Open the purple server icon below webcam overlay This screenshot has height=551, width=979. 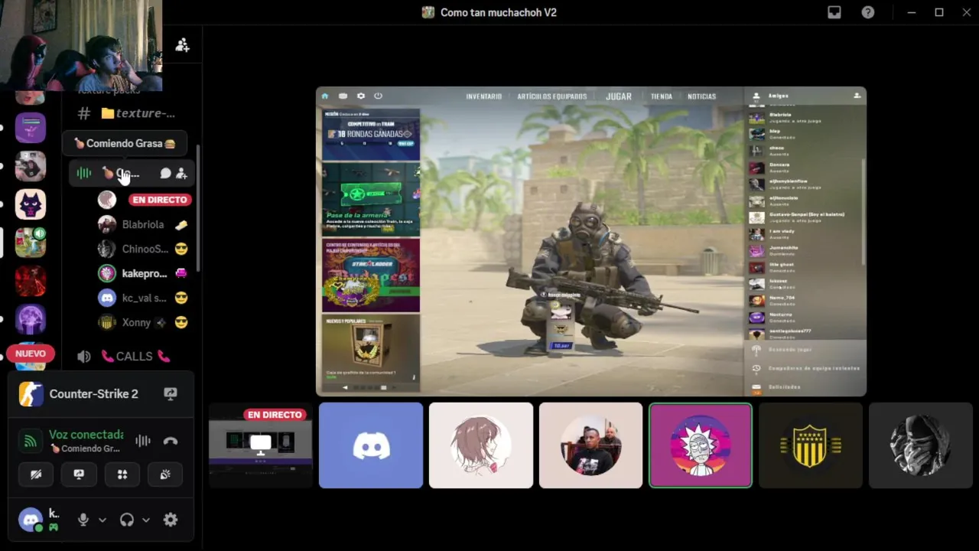[x=31, y=128]
